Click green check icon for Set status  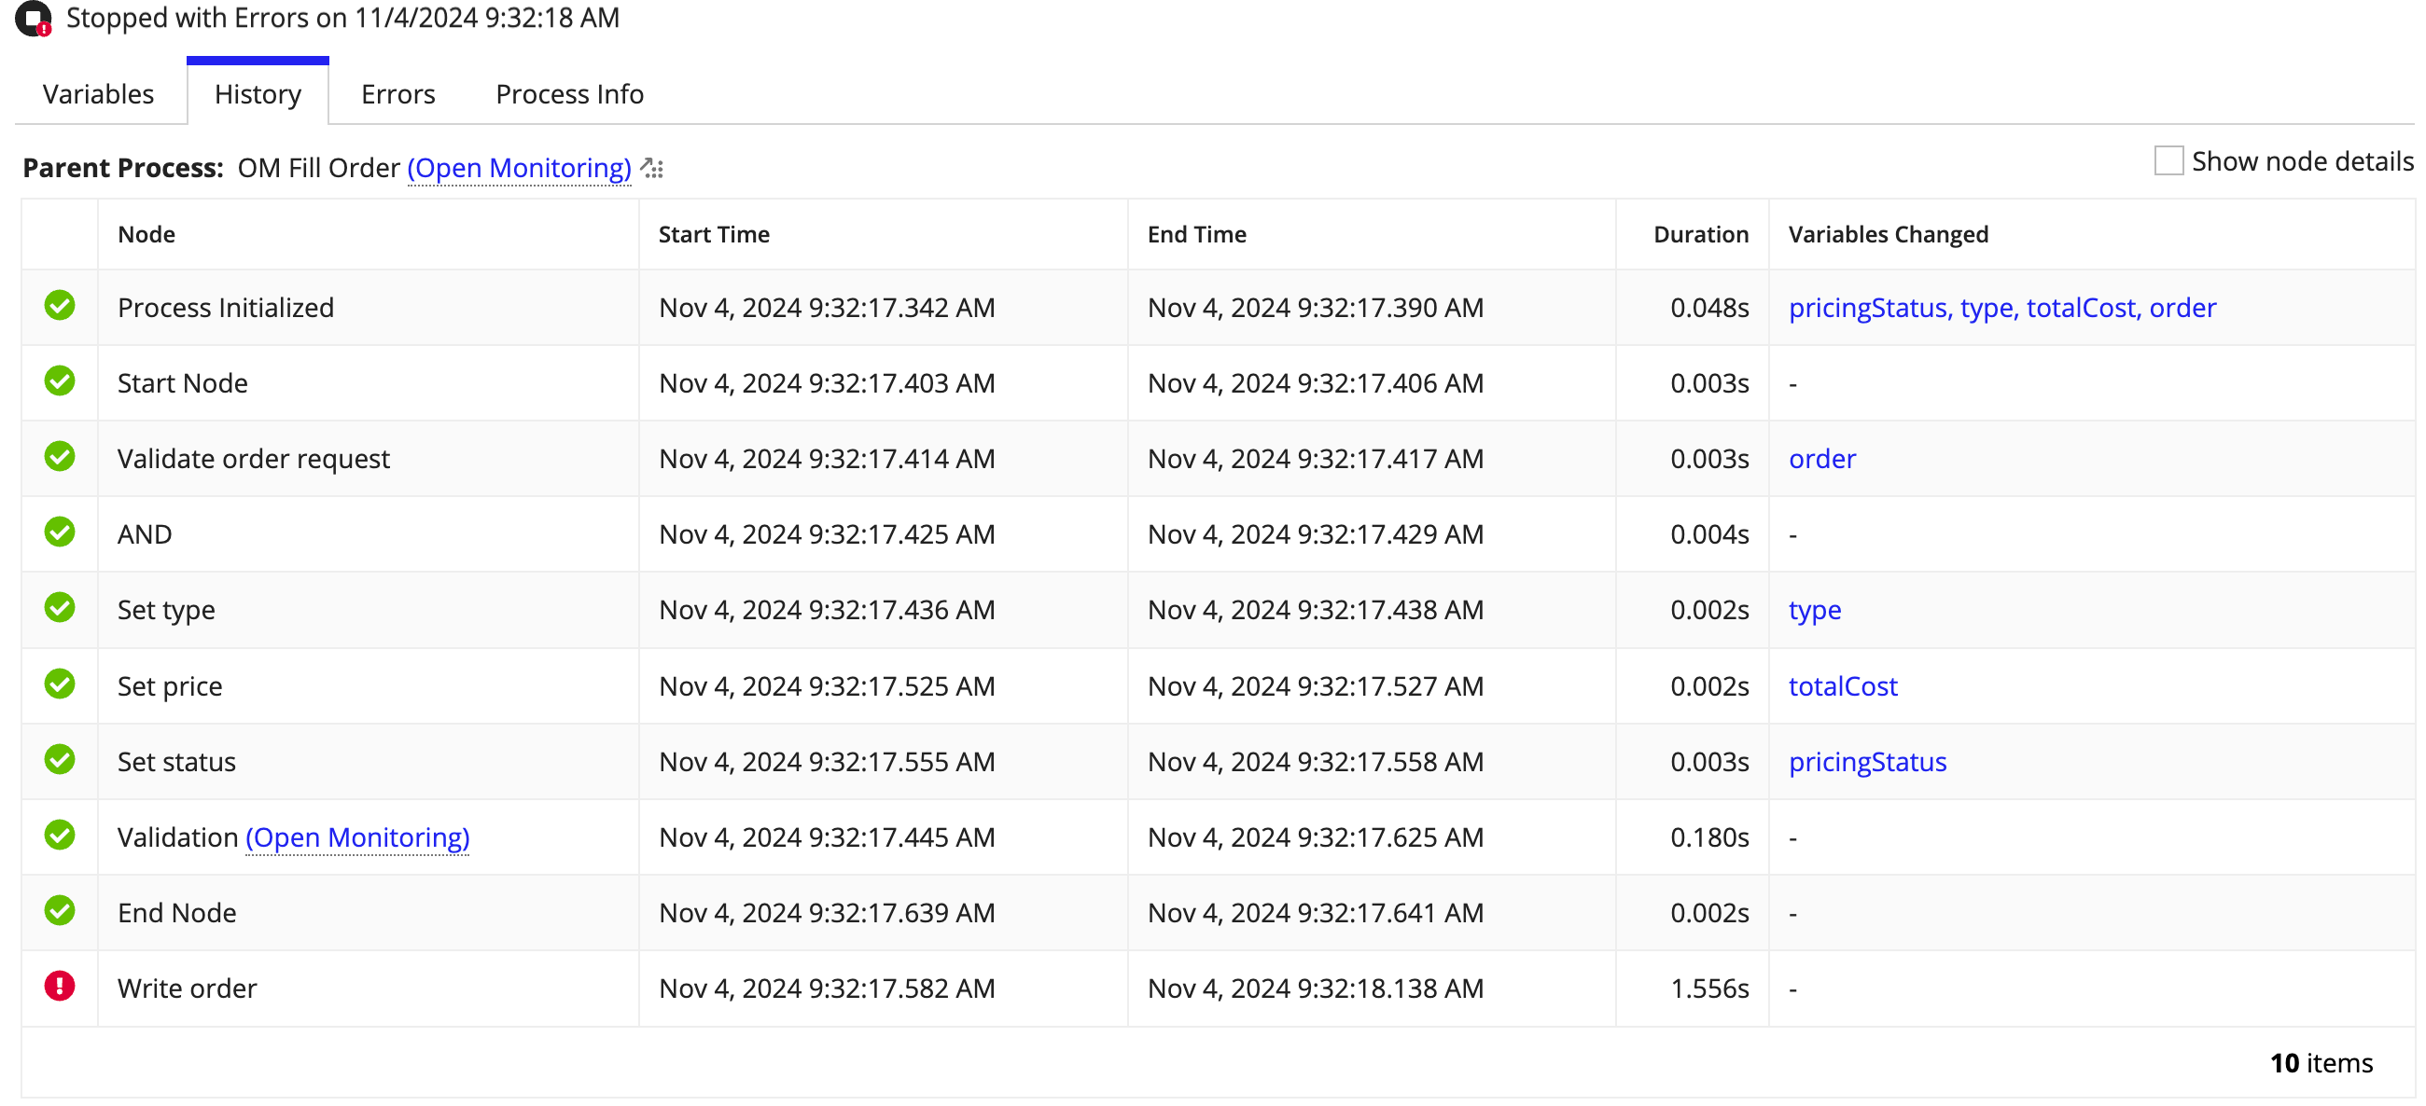(60, 760)
